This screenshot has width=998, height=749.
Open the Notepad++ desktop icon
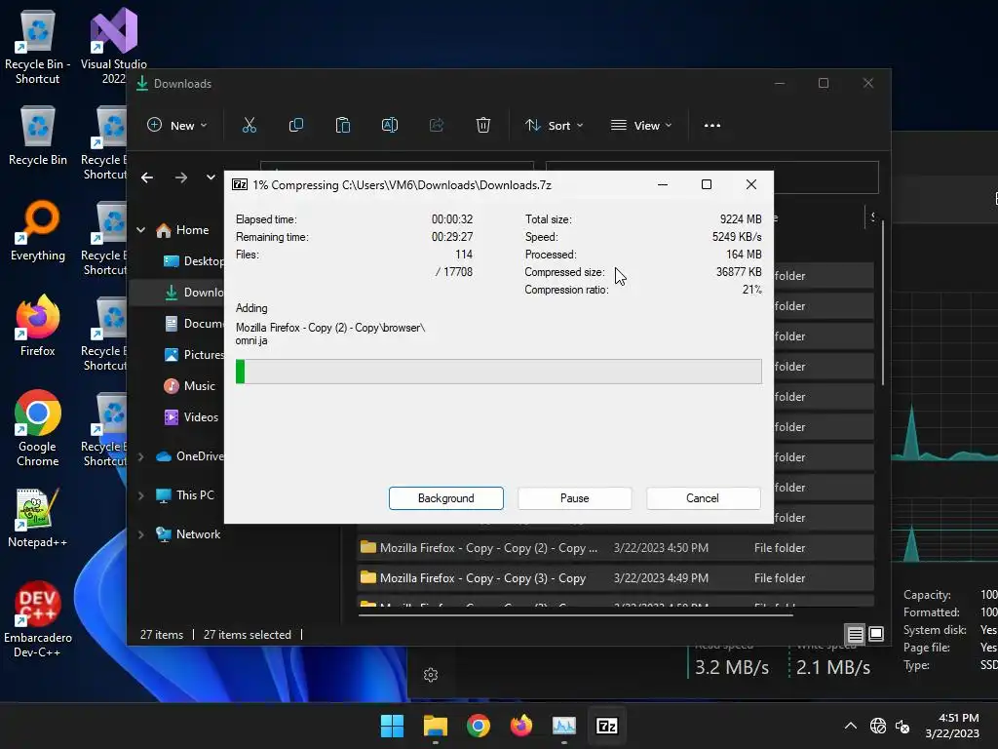tap(38, 518)
